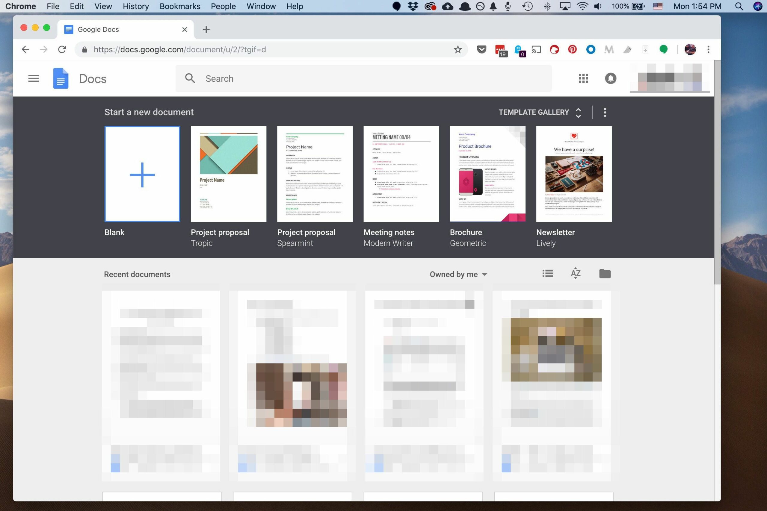Select the Blank document template

pos(142,174)
